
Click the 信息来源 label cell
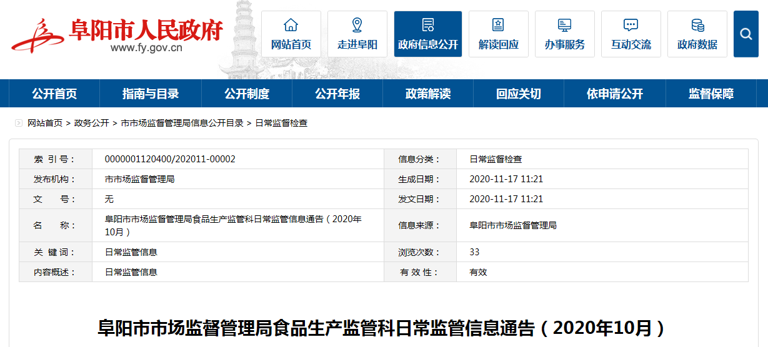point(420,225)
